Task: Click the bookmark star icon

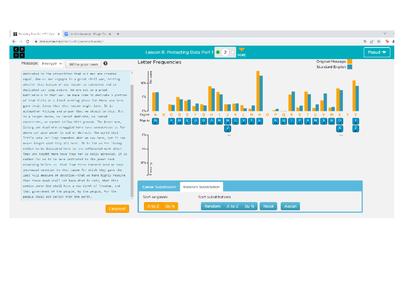Action: pos(379,42)
